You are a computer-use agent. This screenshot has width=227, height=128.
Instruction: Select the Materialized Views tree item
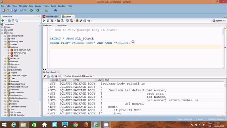[17, 84]
